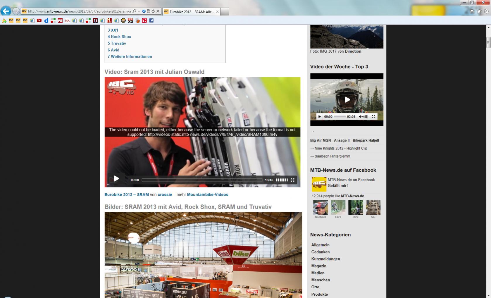Open the Facebook favorite bookmark
This screenshot has height=298, width=491.
click(x=151, y=20)
